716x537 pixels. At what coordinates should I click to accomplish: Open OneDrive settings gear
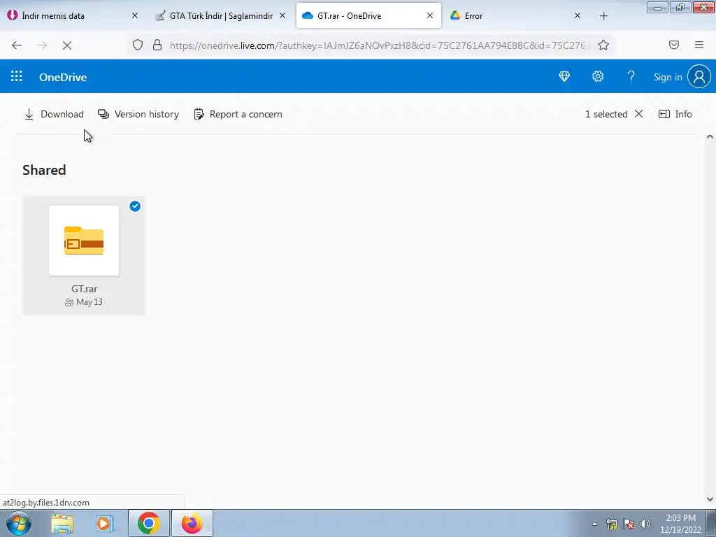coord(598,77)
